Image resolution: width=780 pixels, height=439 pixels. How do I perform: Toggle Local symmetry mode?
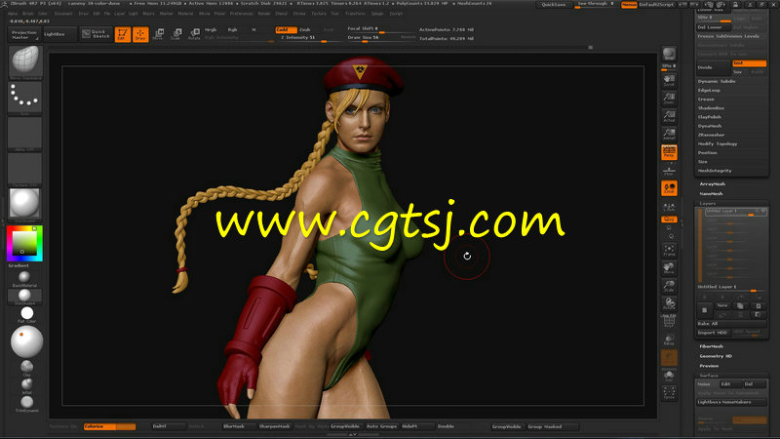click(x=669, y=188)
